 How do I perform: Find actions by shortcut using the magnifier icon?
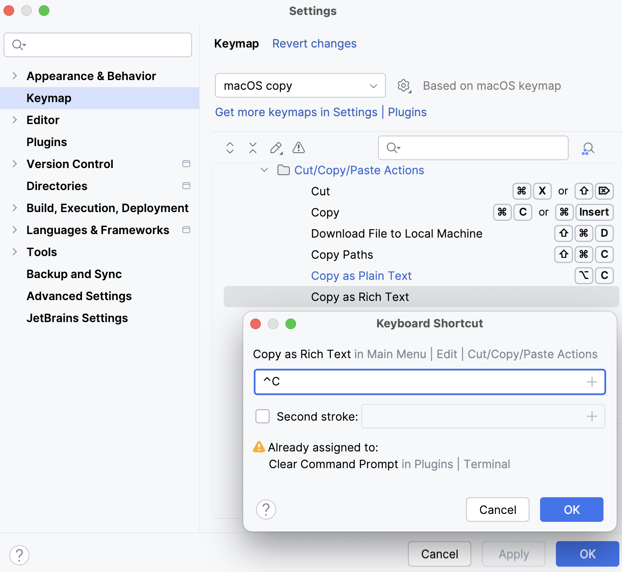(x=588, y=148)
